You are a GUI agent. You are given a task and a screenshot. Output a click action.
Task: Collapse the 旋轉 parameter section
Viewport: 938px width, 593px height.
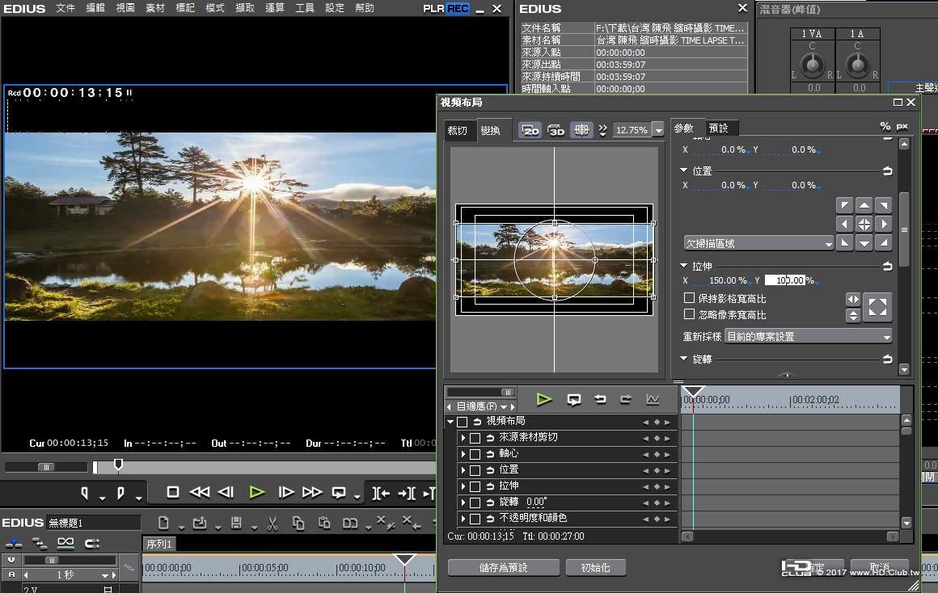[x=684, y=359]
